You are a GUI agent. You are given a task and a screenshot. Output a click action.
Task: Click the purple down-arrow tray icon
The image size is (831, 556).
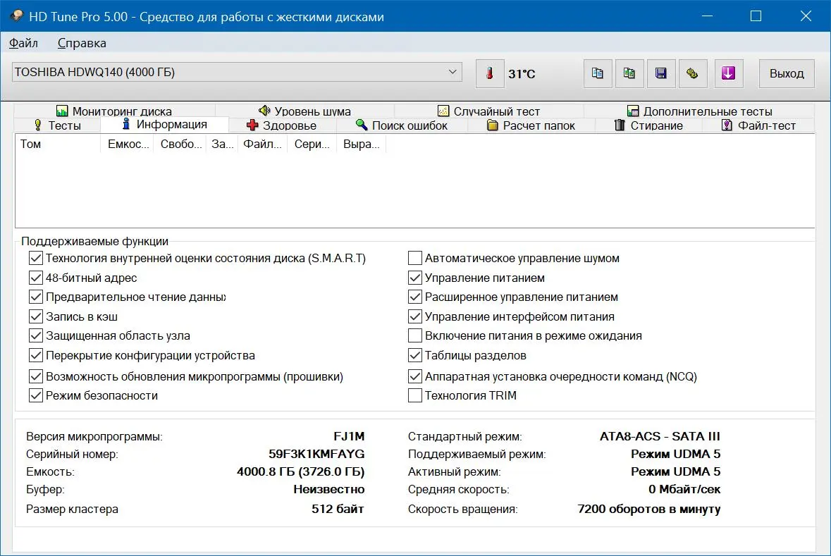(x=728, y=73)
